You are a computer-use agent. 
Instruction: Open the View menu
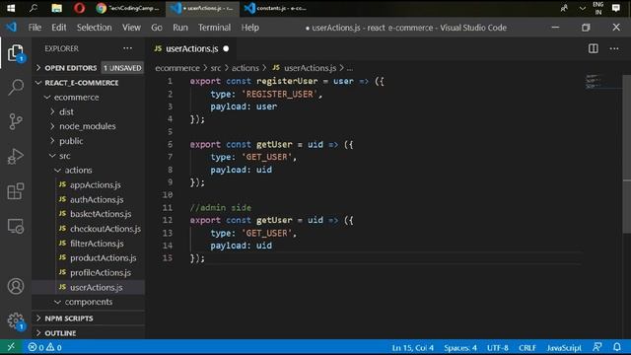131,28
